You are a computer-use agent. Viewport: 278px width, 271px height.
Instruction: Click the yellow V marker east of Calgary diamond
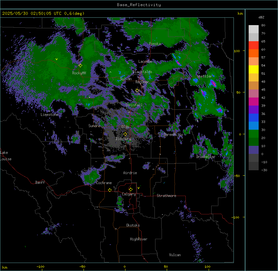(138, 188)
